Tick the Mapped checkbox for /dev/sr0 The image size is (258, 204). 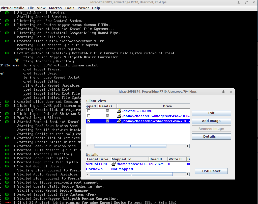[89, 111]
